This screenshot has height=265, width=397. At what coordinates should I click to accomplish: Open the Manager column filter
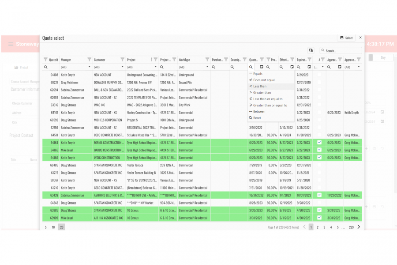[90, 60]
